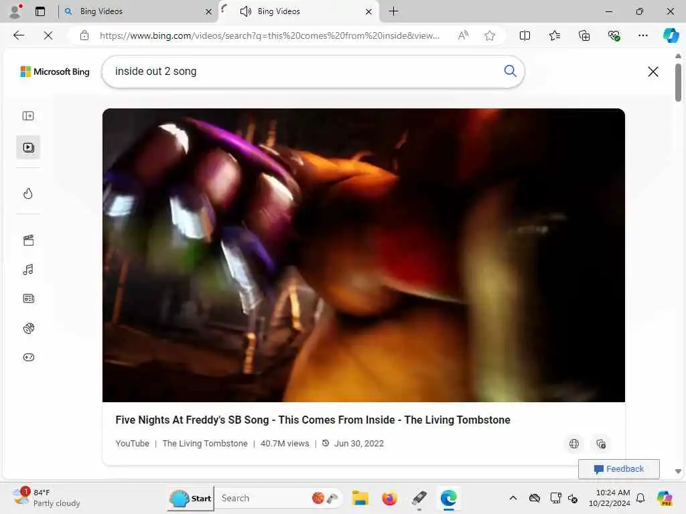
Task: Open the Read aloud icon
Action: [x=463, y=35]
